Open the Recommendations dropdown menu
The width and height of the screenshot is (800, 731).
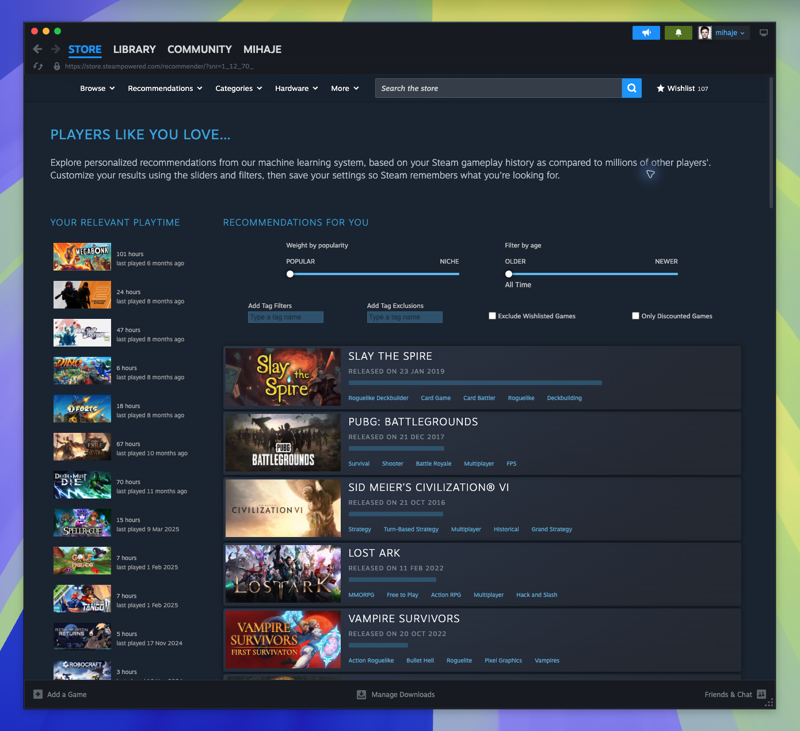click(165, 88)
